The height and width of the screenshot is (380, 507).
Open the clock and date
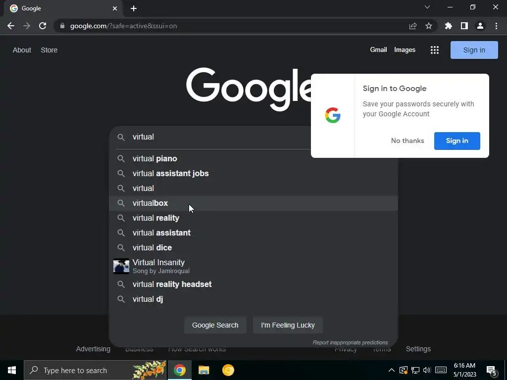pos(464,370)
